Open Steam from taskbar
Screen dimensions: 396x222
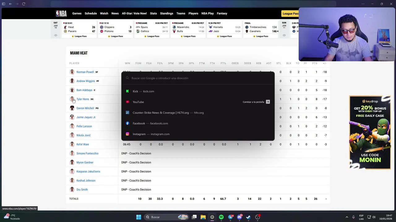click(x=248, y=217)
